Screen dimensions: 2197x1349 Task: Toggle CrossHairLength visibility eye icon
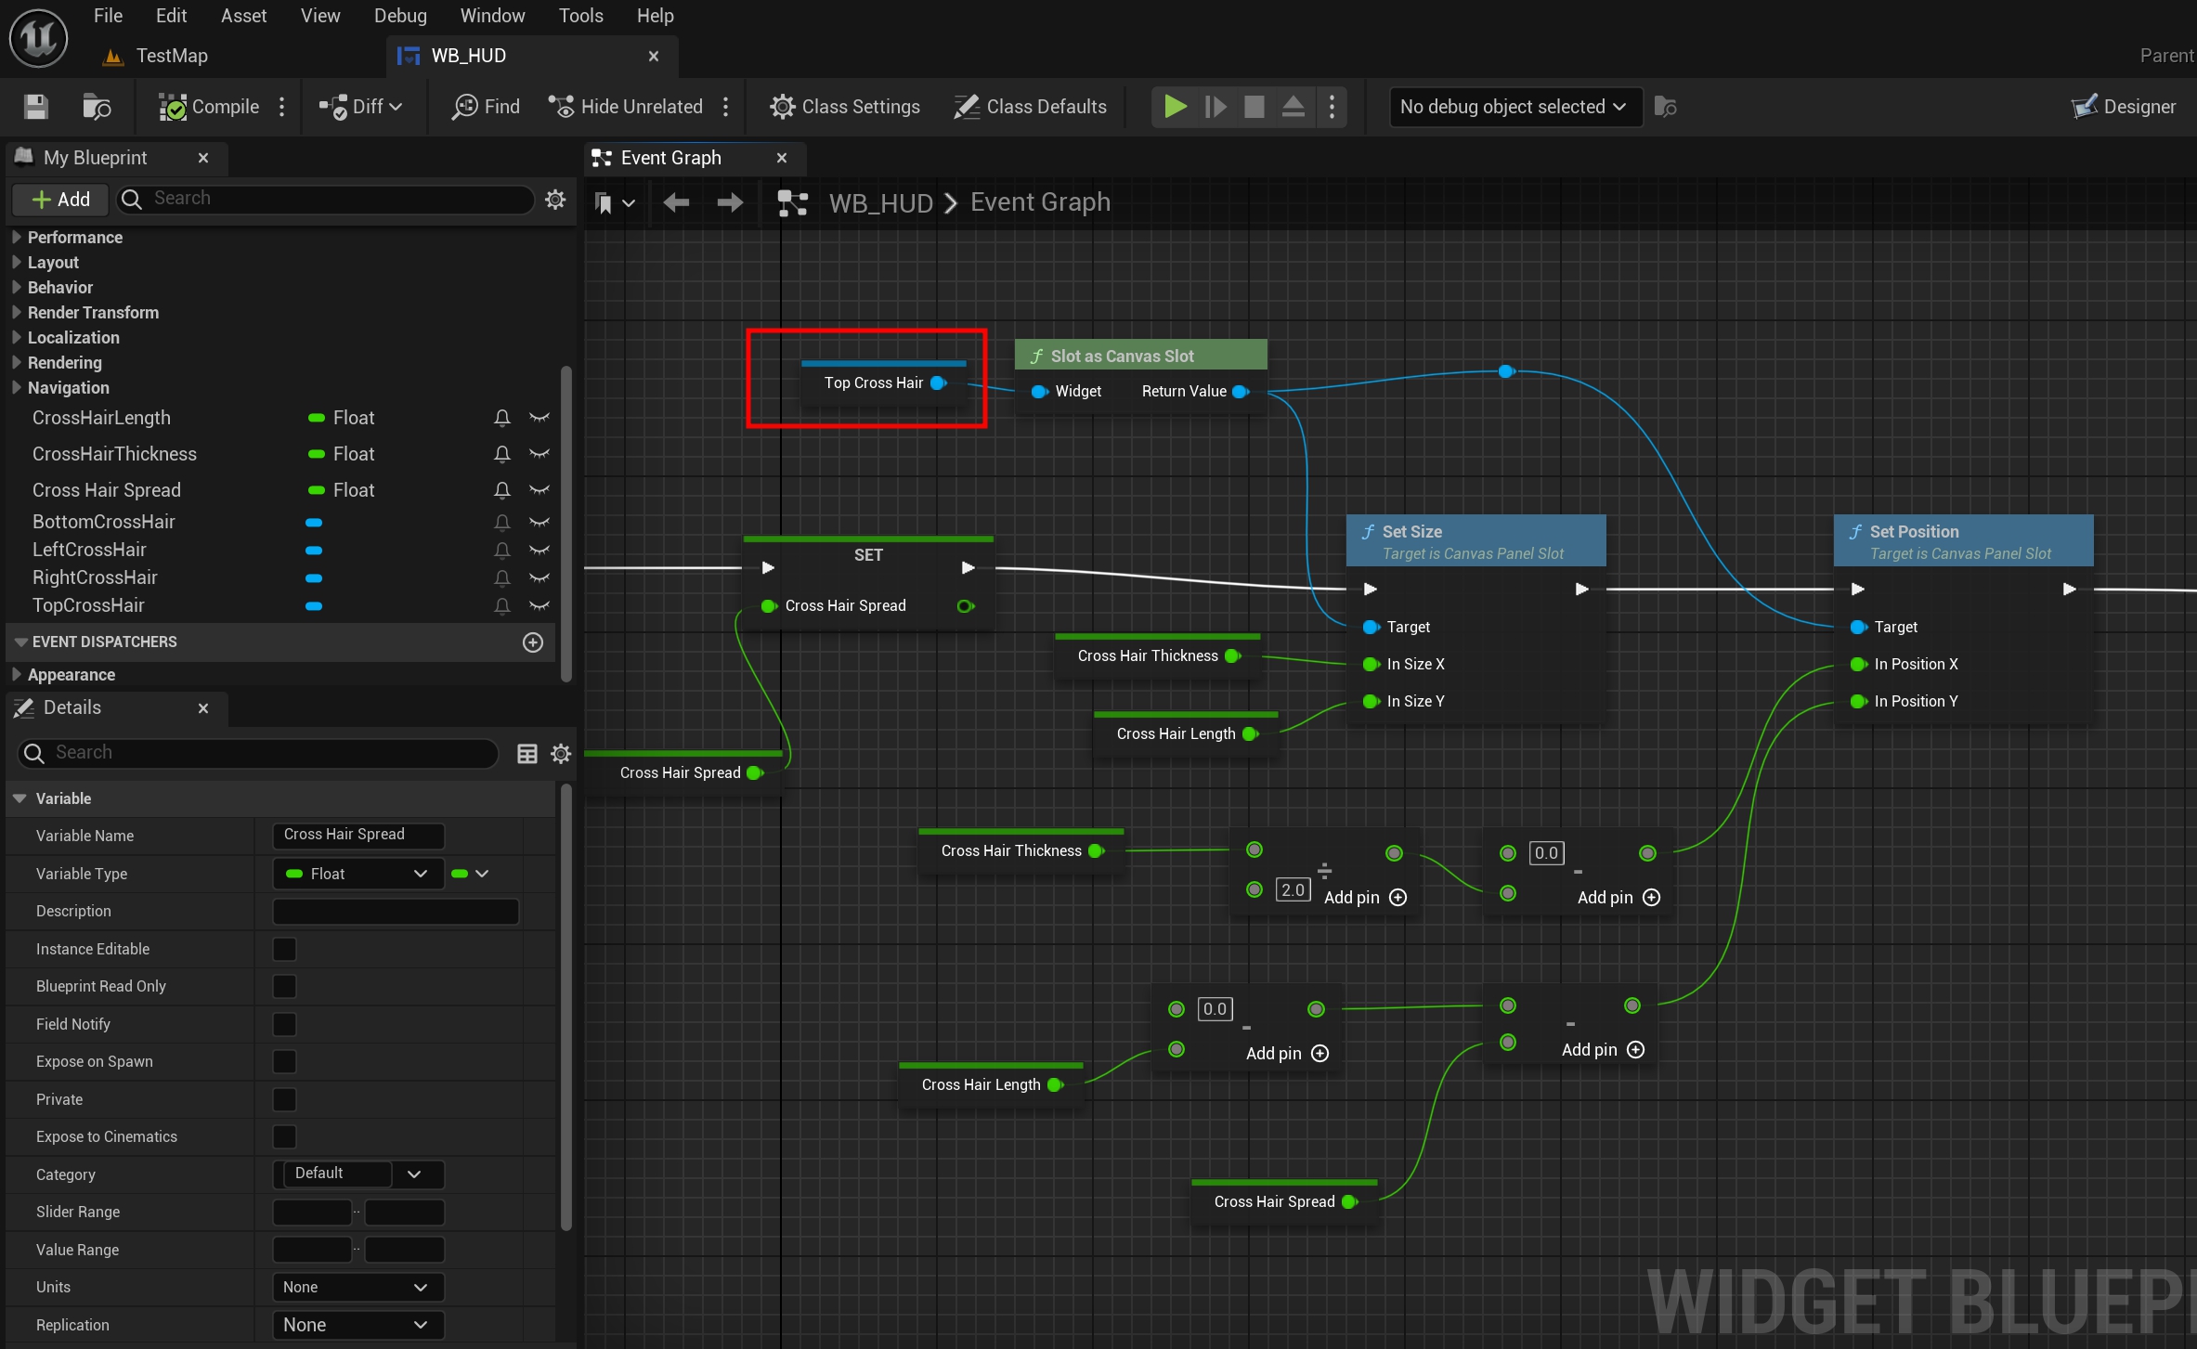[x=539, y=418]
